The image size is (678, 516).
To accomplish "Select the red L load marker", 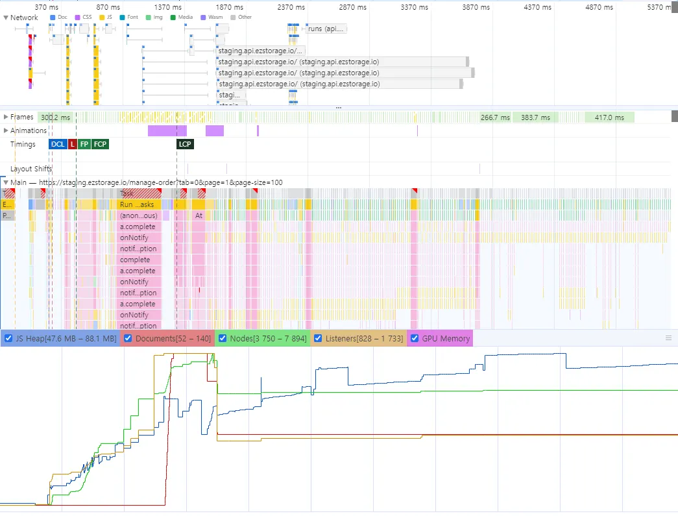I will tap(72, 144).
